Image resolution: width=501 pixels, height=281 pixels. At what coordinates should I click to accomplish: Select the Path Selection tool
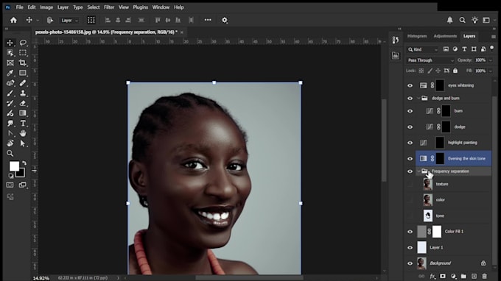click(23, 143)
